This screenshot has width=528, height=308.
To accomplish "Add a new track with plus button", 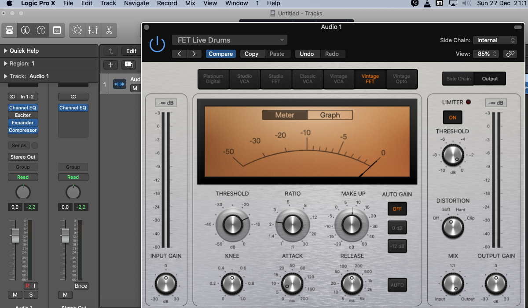I will coord(110,65).
